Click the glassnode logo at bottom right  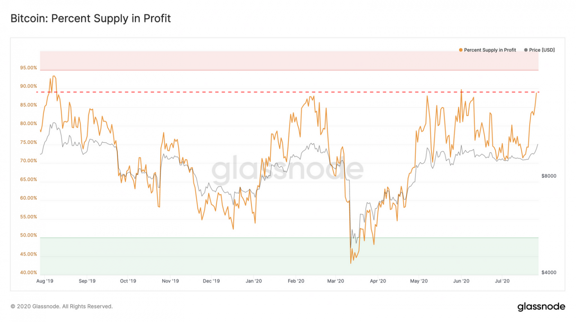point(541,307)
